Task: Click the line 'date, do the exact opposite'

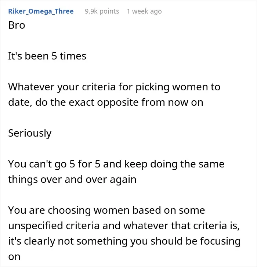Action: [106, 102]
